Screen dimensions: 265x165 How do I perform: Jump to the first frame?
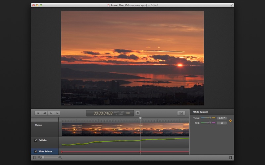click(x=38, y=113)
